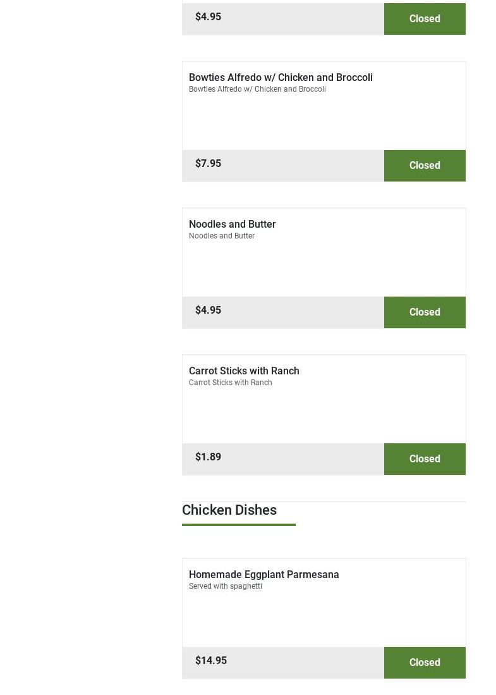
Task: Click the Chicken Dishes section heading
Action: tap(229, 510)
